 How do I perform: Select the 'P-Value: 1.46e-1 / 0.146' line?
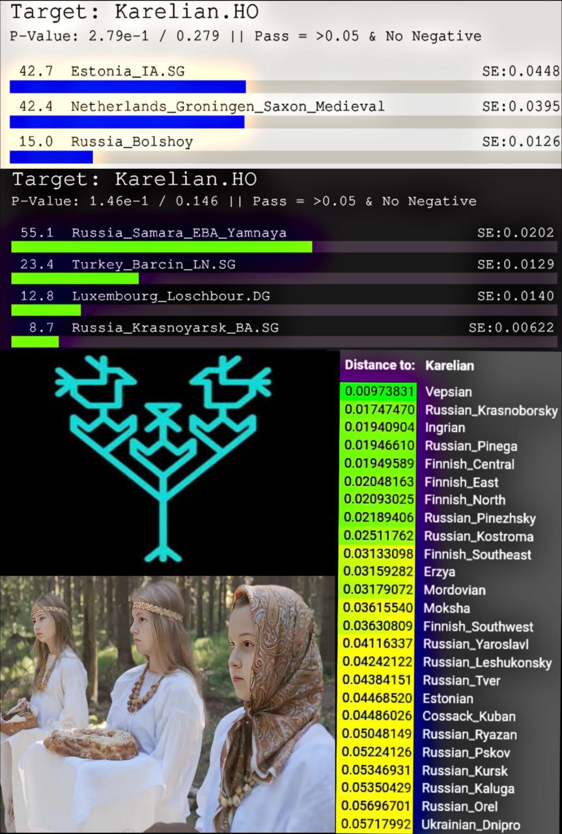pyautogui.click(x=115, y=201)
